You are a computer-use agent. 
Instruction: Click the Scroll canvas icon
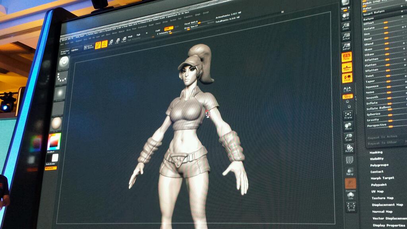coord(346,16)
